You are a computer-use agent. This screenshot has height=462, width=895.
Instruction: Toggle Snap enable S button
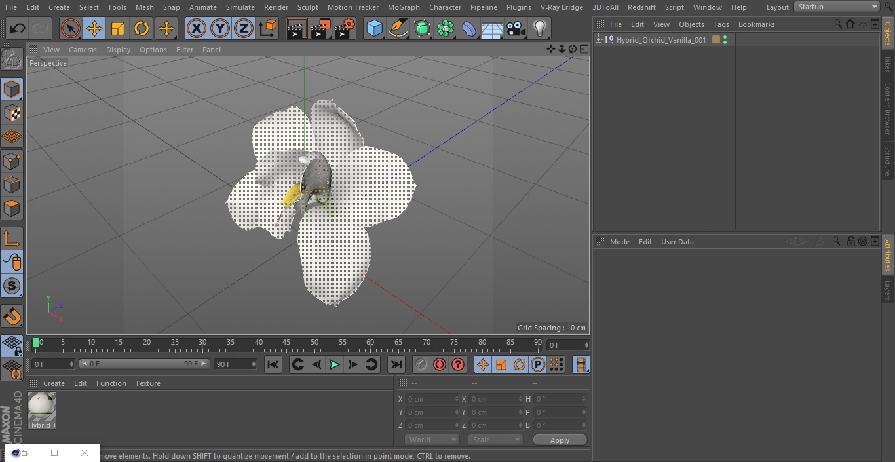click(12, 286)
